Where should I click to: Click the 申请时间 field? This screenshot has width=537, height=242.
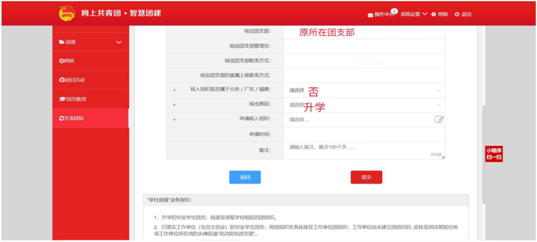coord(364,134)
